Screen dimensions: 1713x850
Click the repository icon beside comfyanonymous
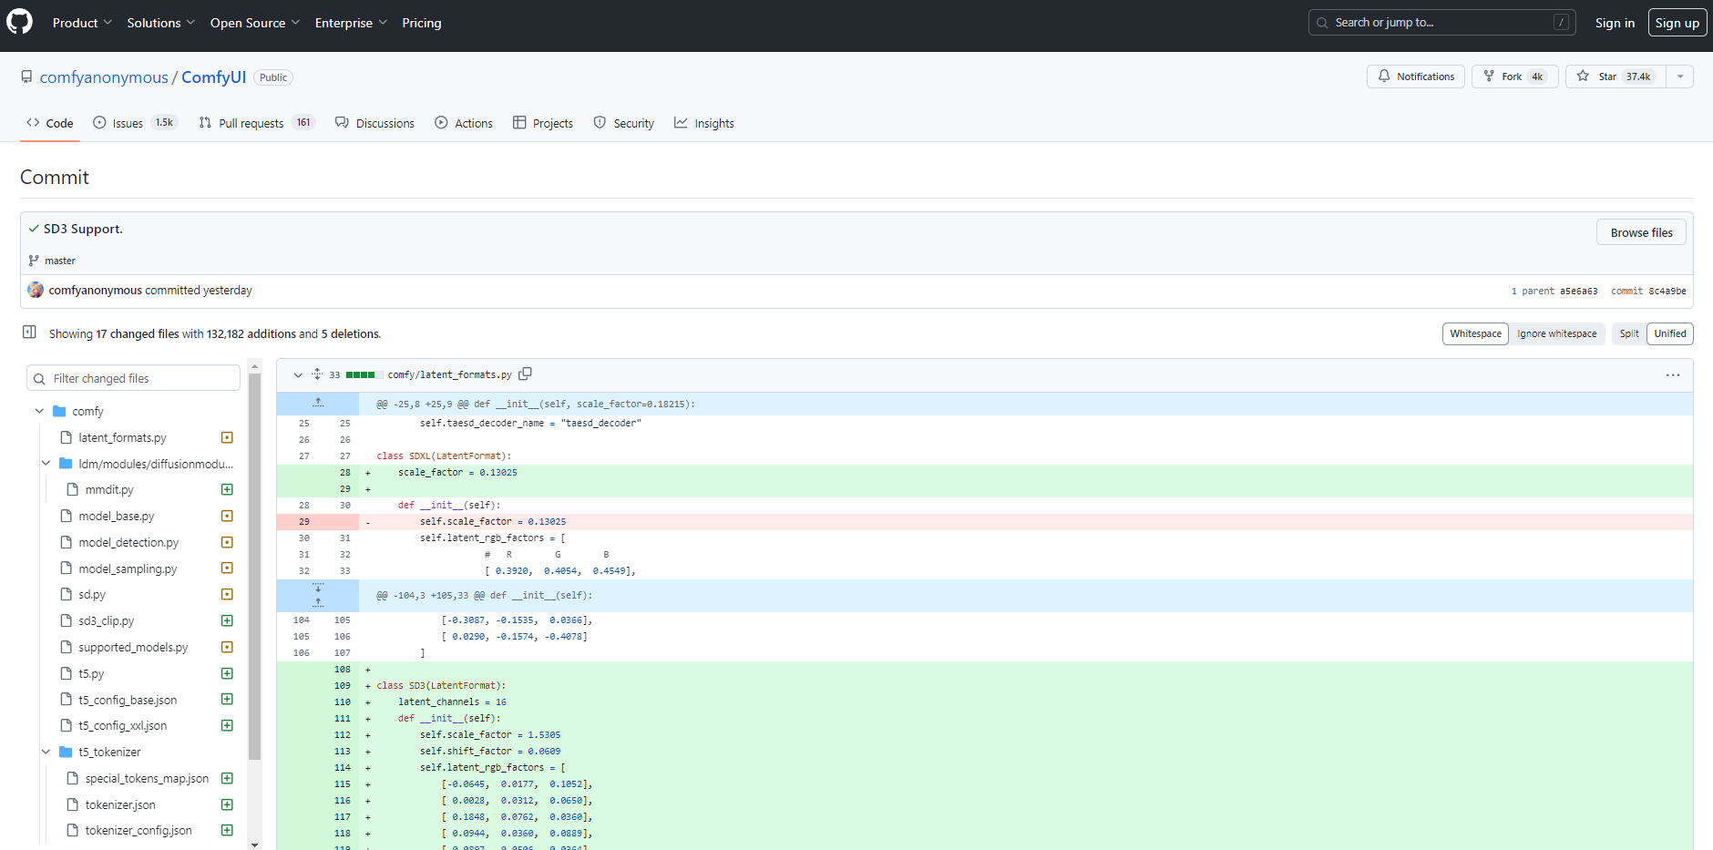[27, 77]
